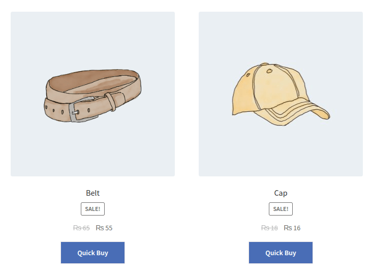The height and width of the screenshot is (274, 372).
Task: Click the SALE! badge under Belt
Action: (92, 209)
